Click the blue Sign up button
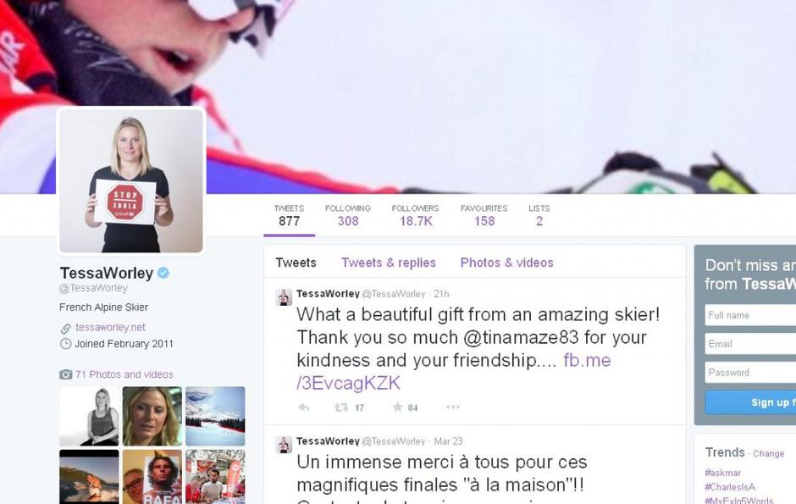 [x=750, y=402]
